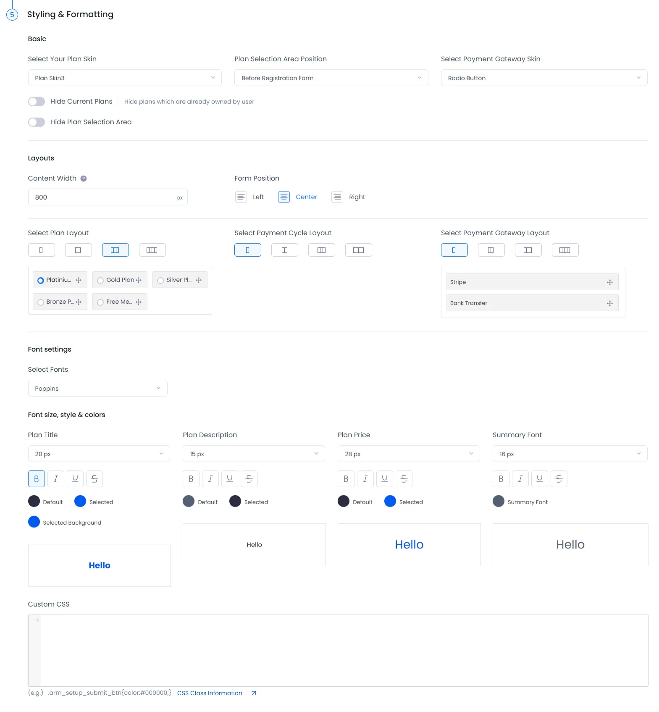Pick two-column Payment Cycle Layout
The image size is (659, 712).
point(284,250)
